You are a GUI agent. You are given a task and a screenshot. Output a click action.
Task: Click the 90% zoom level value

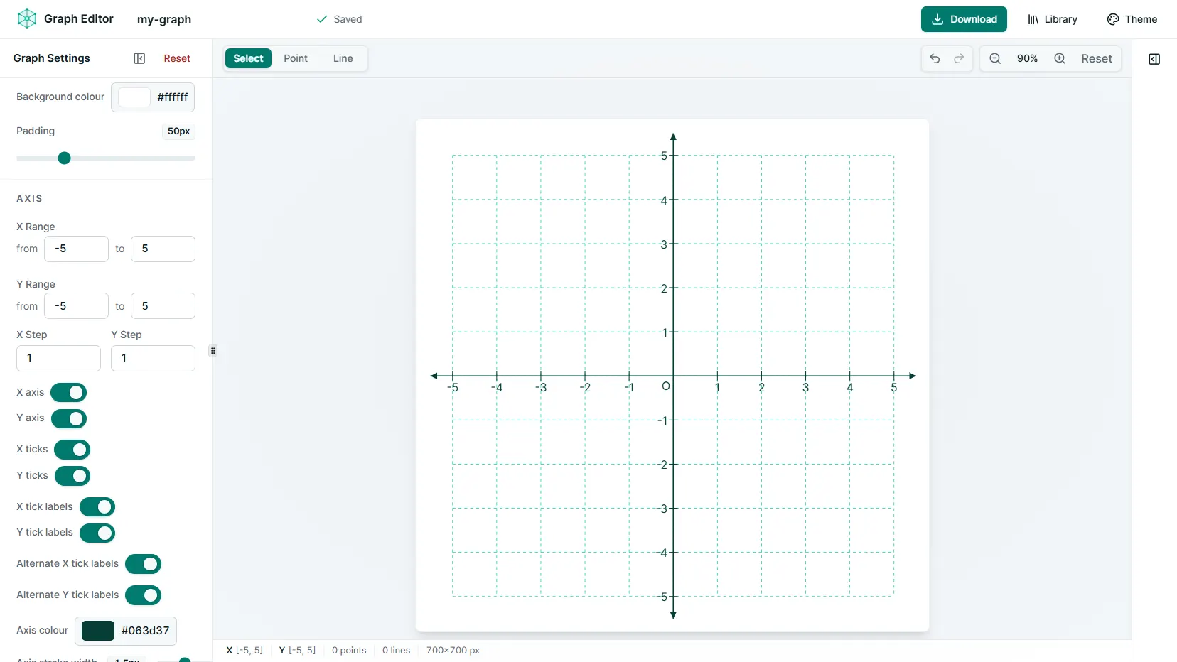[1027, 58]
